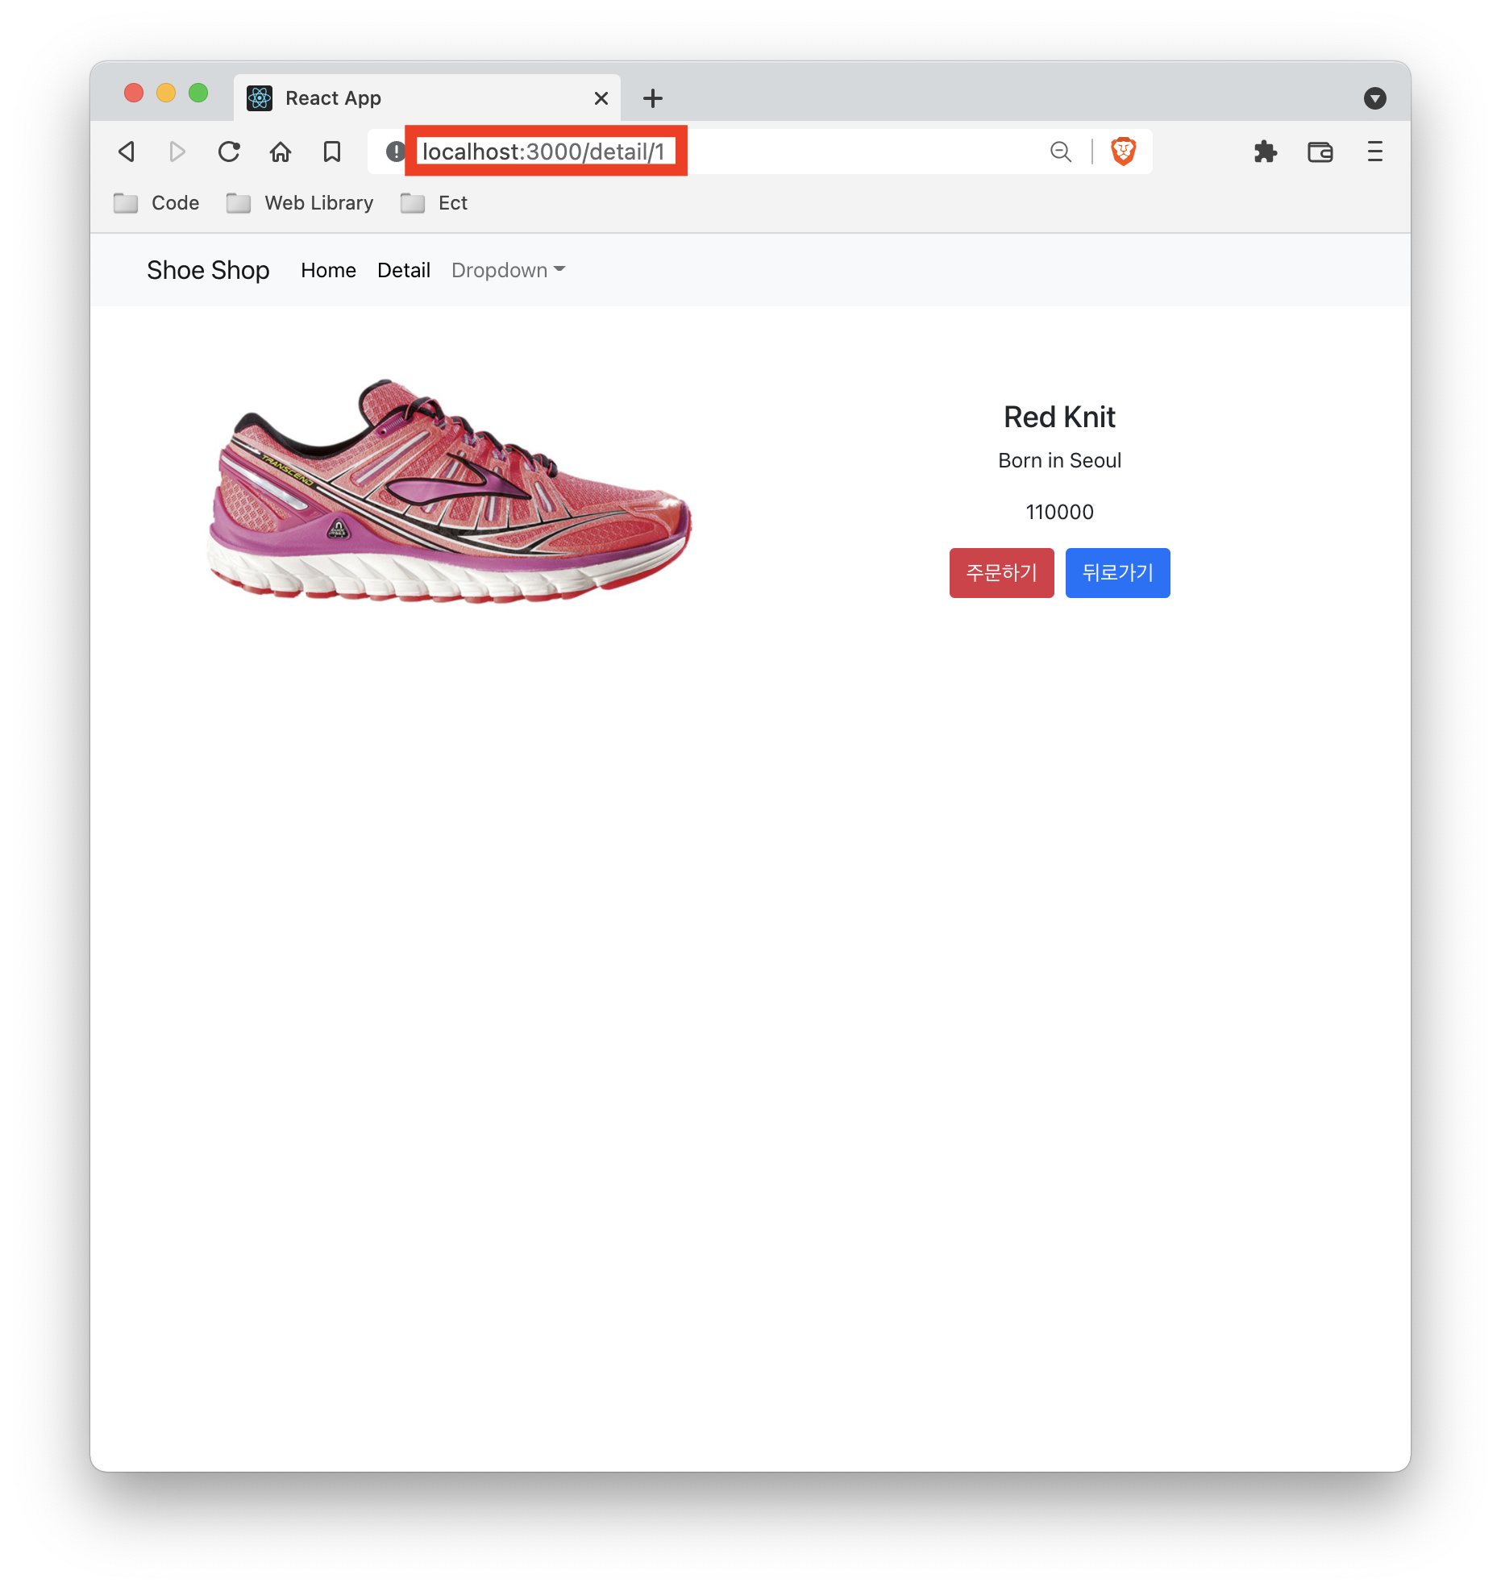Open the Ect bookmarks folder
This screenshot has height=1591, width=1501.
[x=434, y=203]
